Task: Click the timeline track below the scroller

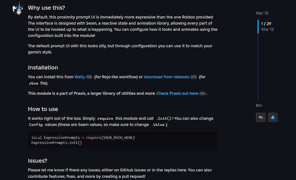Action: 257,69
